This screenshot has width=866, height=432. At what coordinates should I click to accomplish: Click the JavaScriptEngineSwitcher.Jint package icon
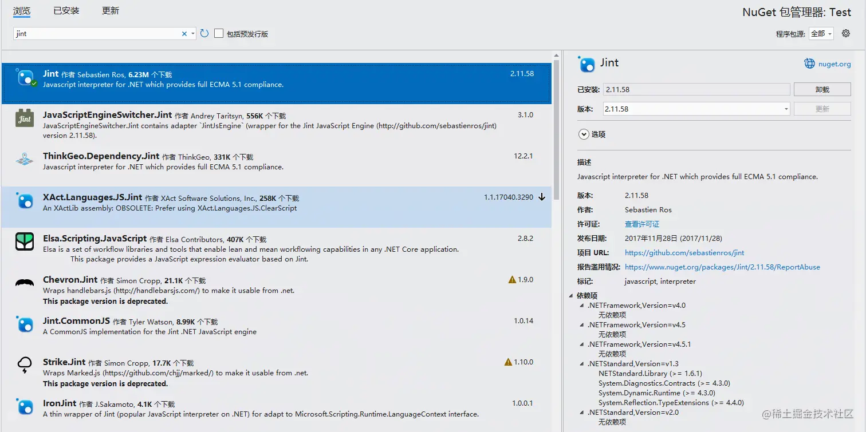tap(25, 118)
